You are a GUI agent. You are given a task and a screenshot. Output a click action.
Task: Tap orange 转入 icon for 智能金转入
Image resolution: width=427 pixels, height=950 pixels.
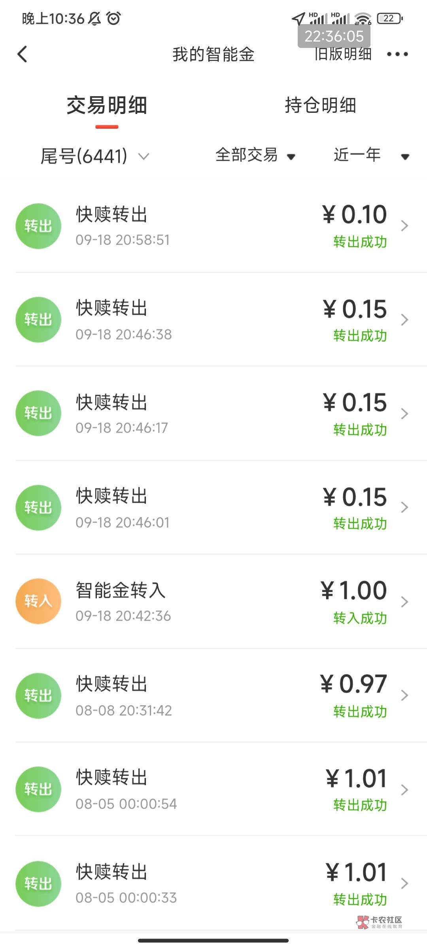(x=38, y=601)
